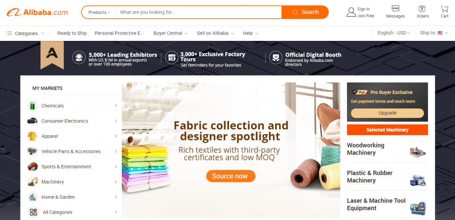The image size is (455, 220).
Task: Open the Orders clipboard icon
Action: pos(422,8)
